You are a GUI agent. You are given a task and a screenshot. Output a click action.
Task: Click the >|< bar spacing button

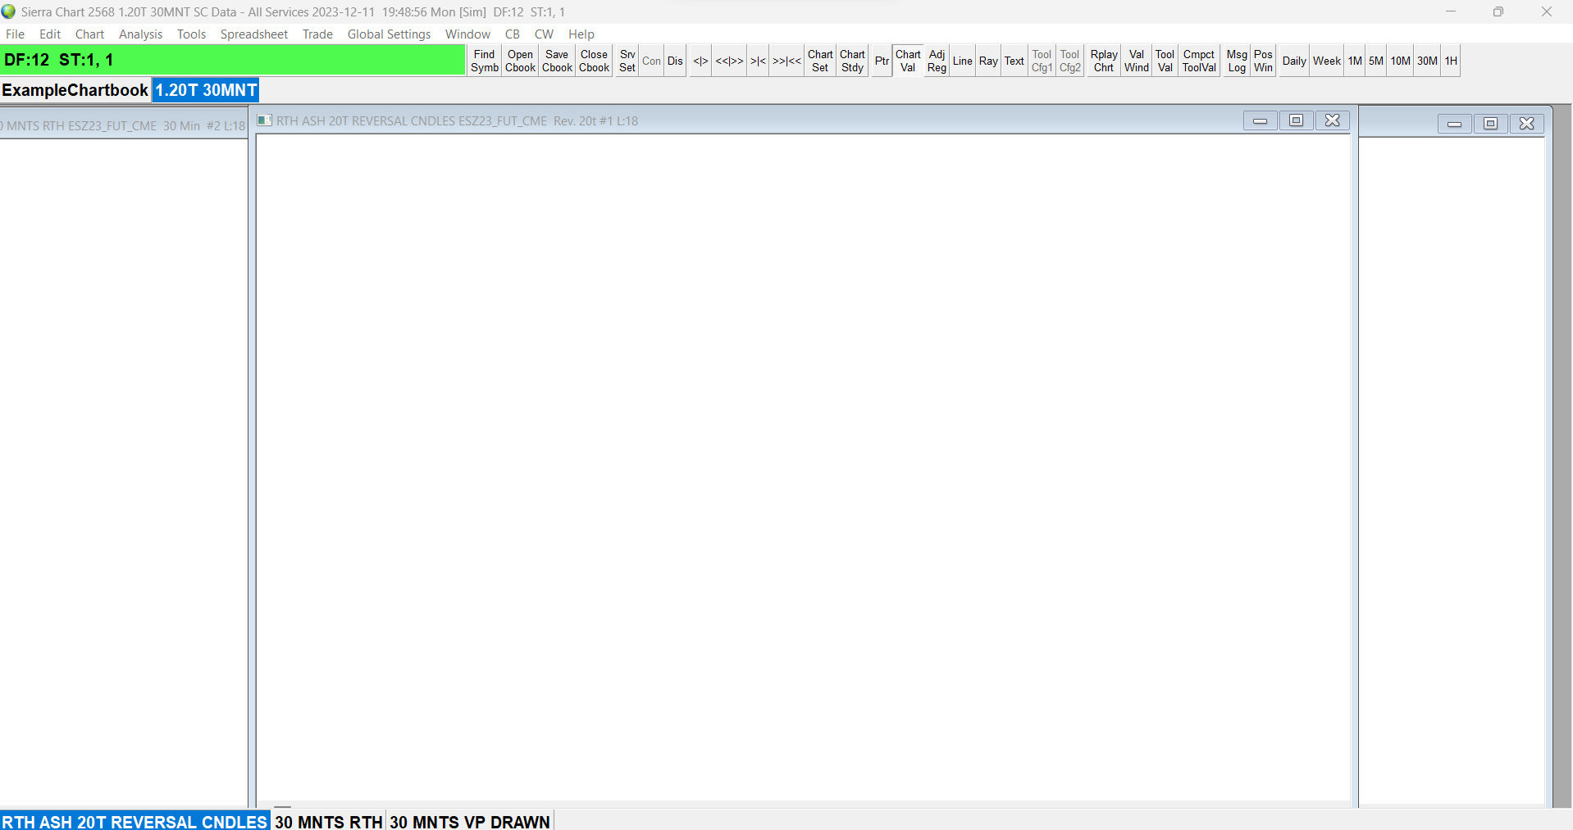[x=758, y=61]
